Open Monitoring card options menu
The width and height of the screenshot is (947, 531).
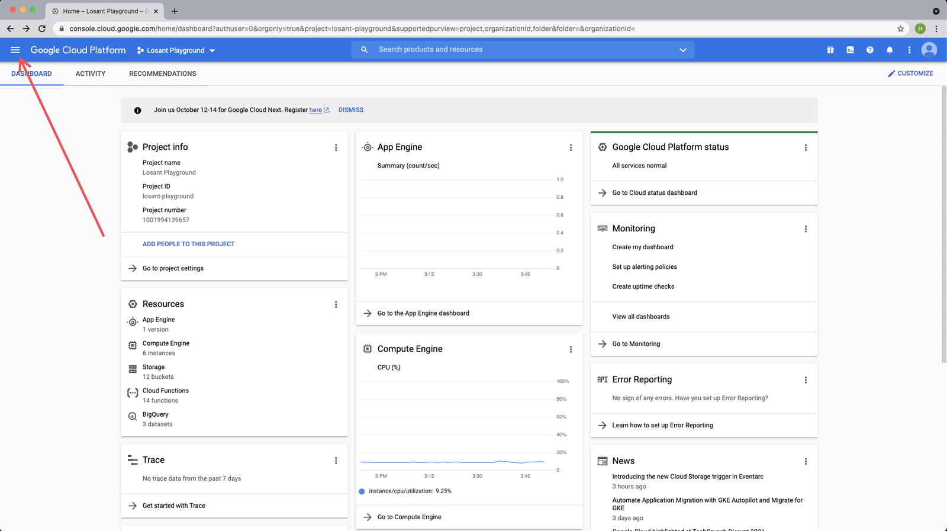(806, 229)
